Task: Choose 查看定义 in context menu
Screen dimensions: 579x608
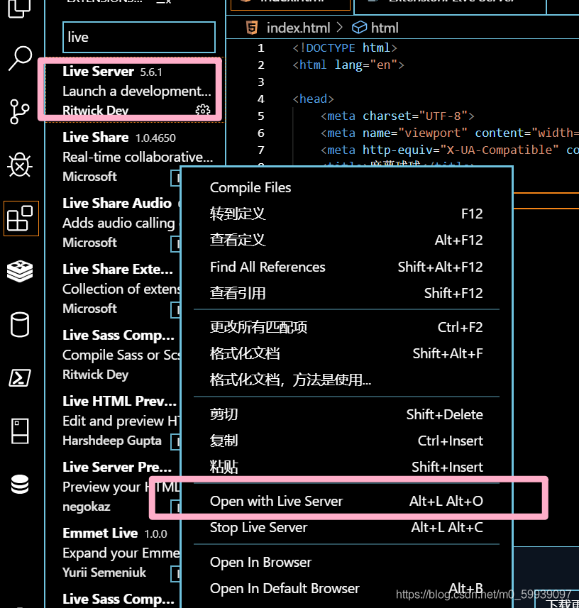Action: click(x=346, y=240)
